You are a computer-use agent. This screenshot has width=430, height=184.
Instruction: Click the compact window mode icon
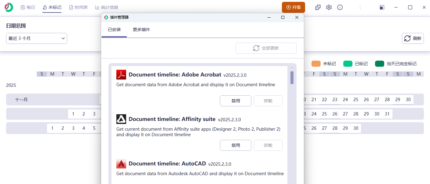[x=382, y=7]
